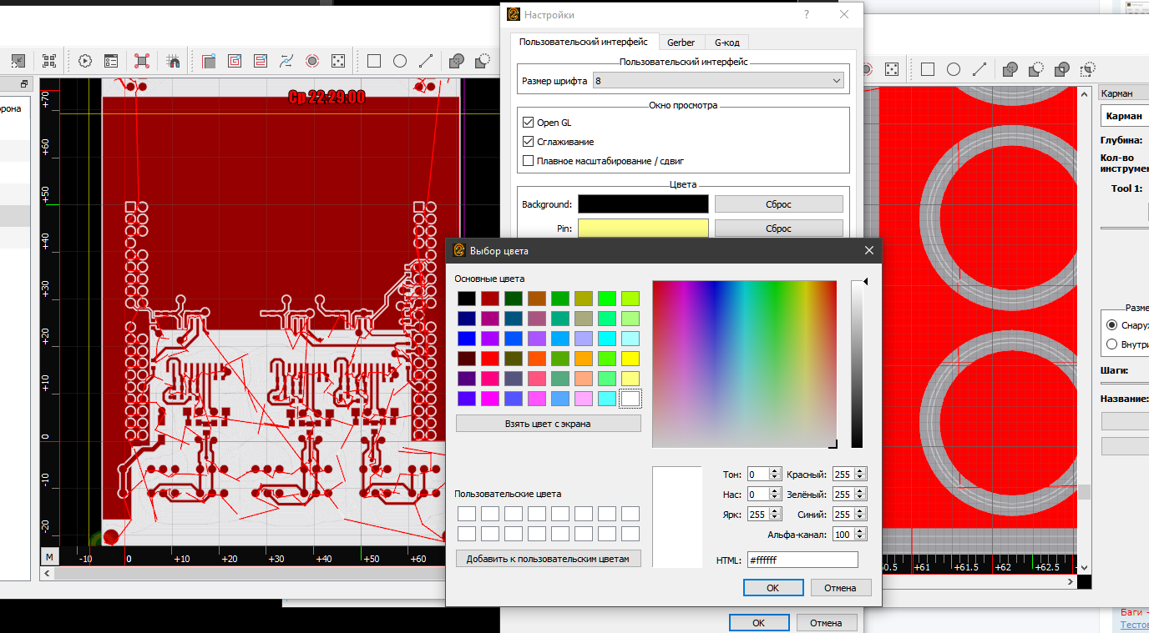This screenshot has width=1149, height=633.
Task: Click the Нас spinner arrows
Action: click(776, 495)
